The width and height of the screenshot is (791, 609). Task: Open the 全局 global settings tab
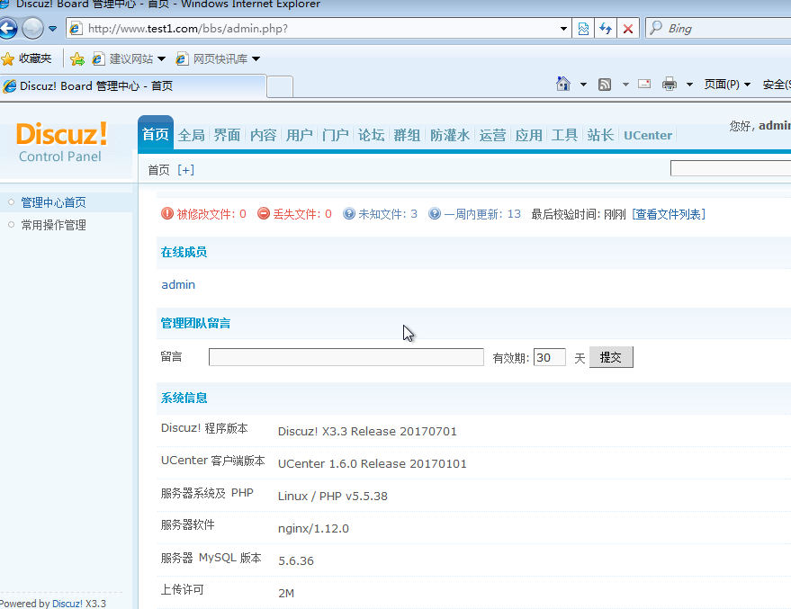coord(191,135)
